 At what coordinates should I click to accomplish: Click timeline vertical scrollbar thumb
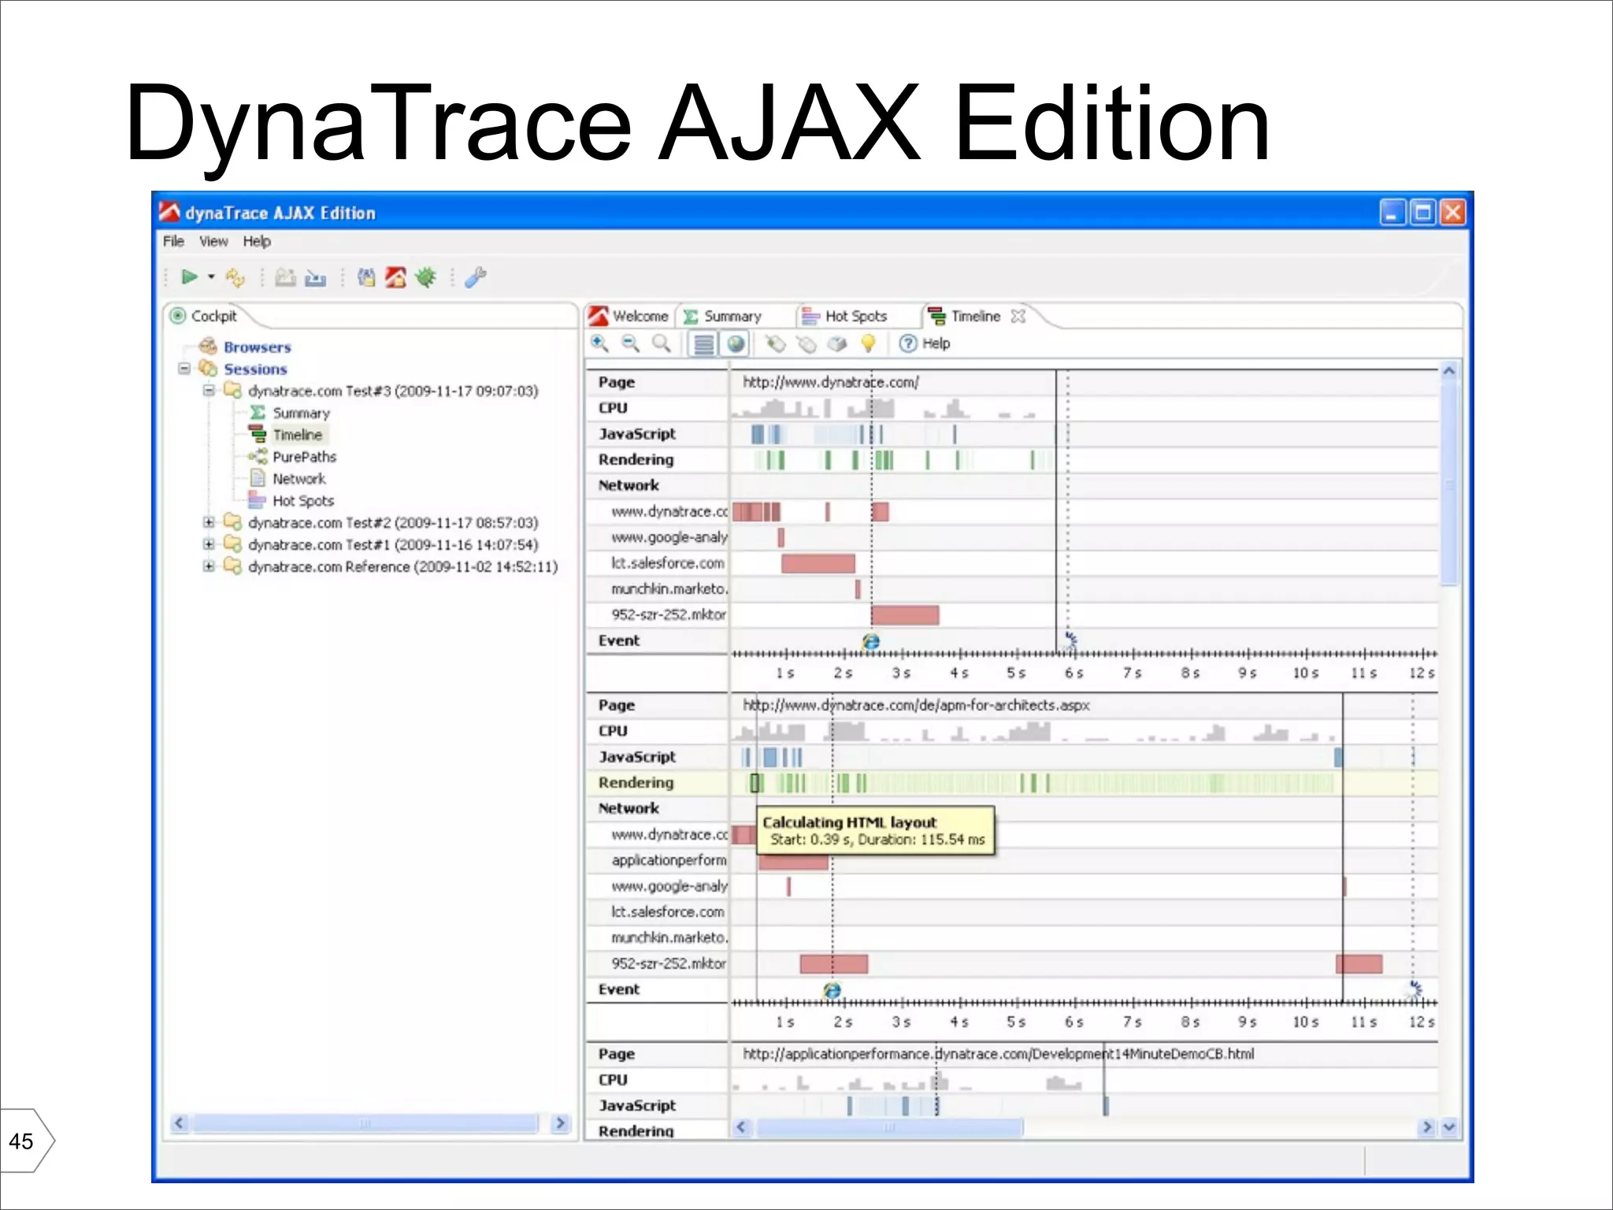[x=1448, y=484]
